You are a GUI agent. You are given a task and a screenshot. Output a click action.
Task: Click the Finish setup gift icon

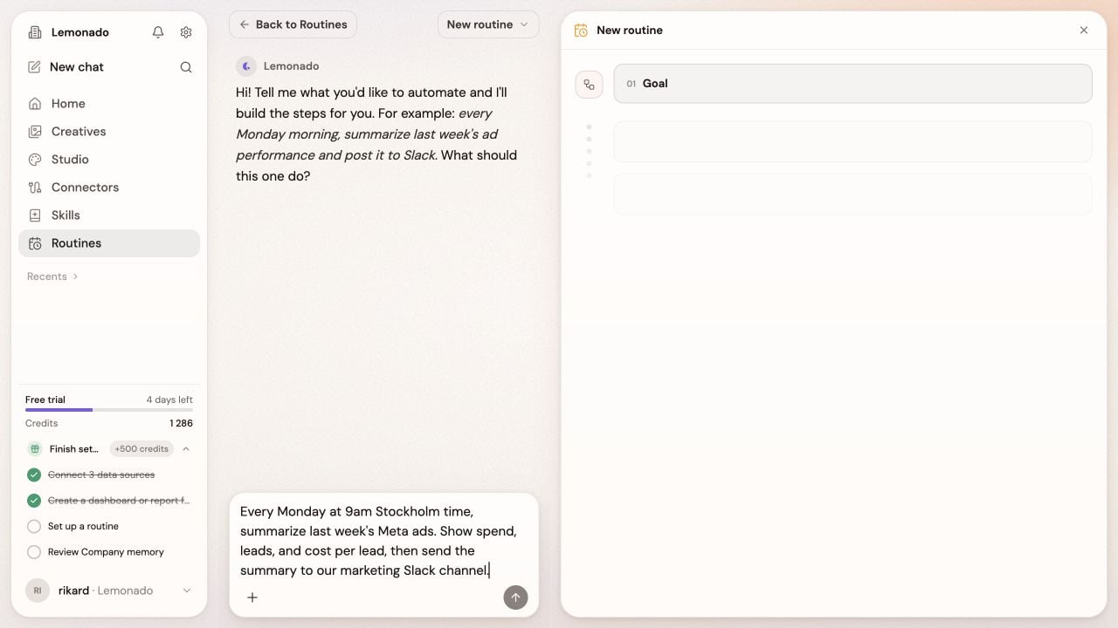[x=34, y=449]
